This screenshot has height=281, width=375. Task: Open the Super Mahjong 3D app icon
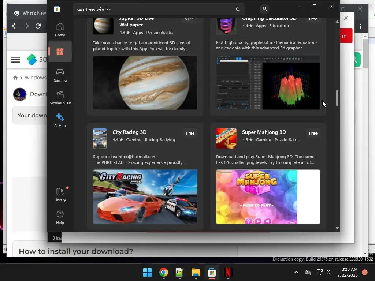226,138
